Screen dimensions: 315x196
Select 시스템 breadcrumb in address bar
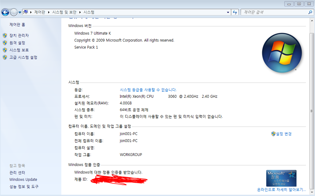89,12
